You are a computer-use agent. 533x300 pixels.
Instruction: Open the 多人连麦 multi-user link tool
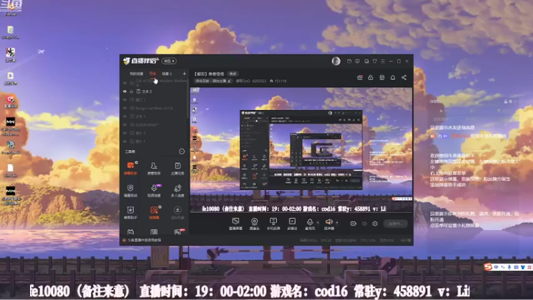tap(177, 191)
